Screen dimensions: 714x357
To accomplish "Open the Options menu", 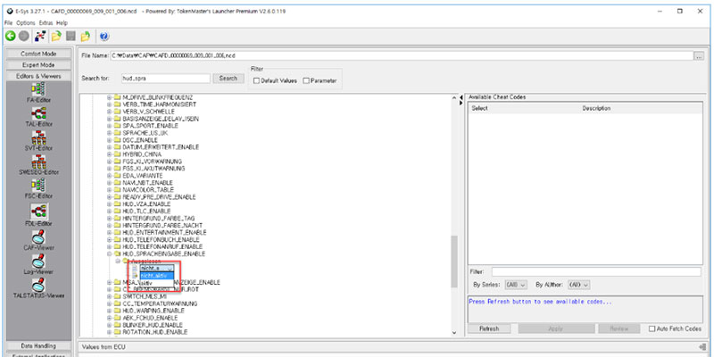I will (x=26, y=23).
